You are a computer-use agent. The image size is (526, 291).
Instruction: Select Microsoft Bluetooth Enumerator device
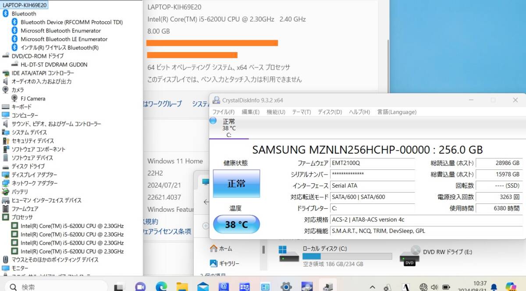tap(60, 31)
